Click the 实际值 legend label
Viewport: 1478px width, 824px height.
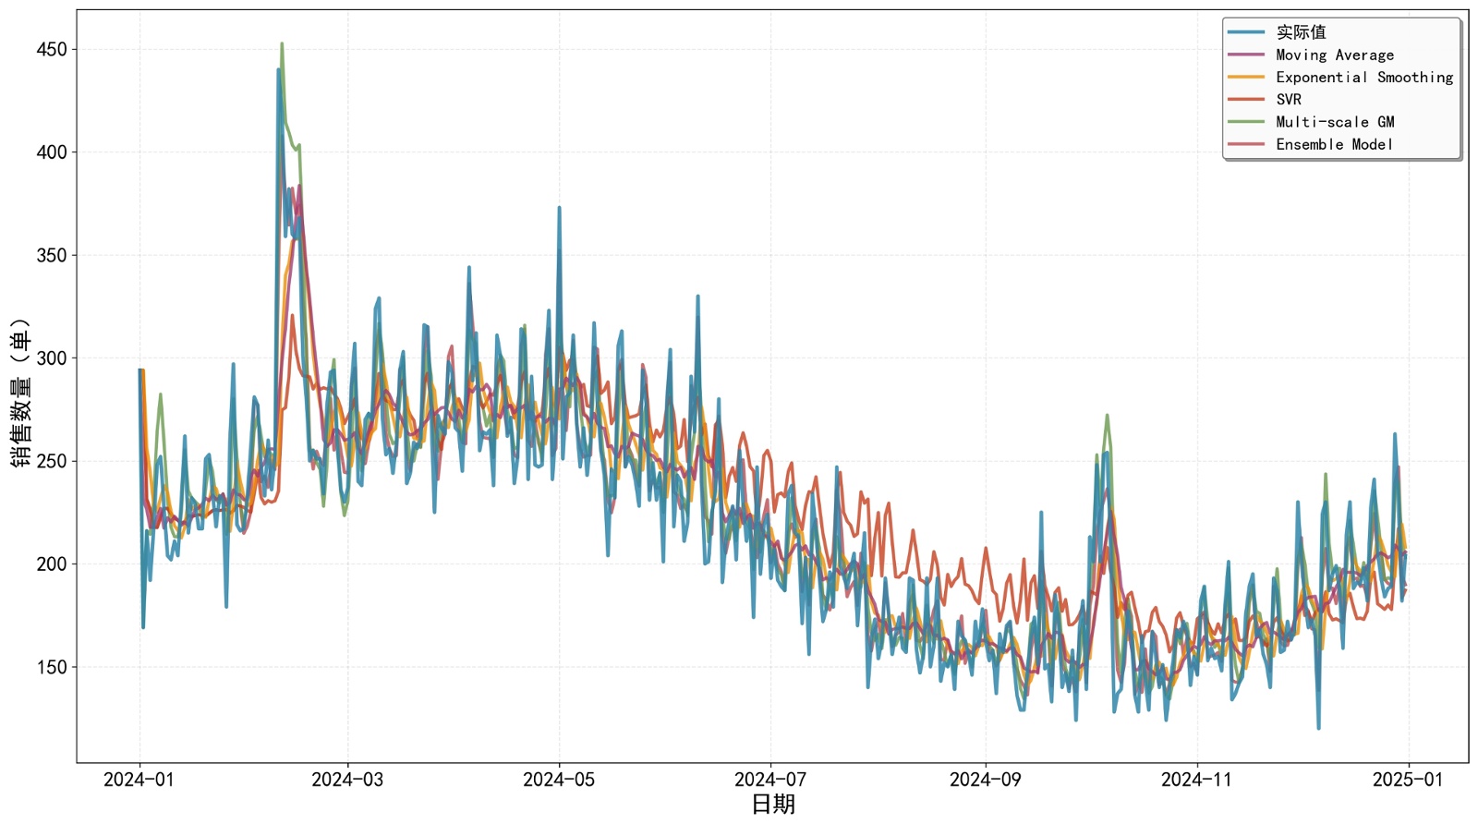click(1301, 32)
